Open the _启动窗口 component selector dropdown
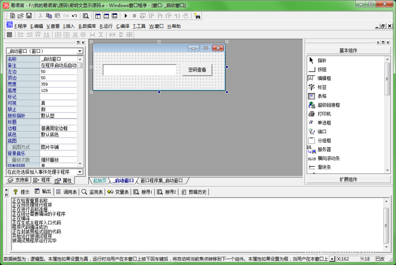Image resolution: width=396 pixels, height=265 pixels. (x=80, y=51)
